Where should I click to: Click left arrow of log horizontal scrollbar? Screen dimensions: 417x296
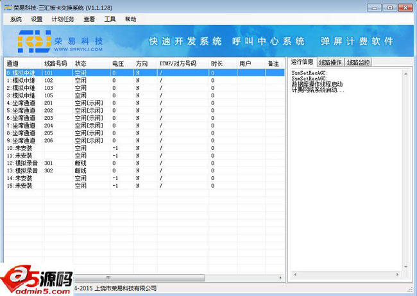pos(295,274)
